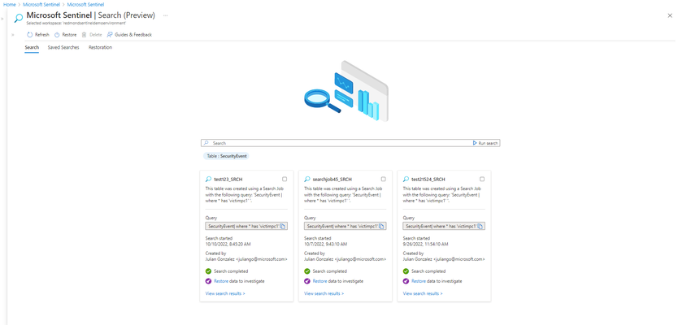Click the magnifier icon on searchjob45_SRCH card
Screen dimensions: 678x325
coord(307,179)
